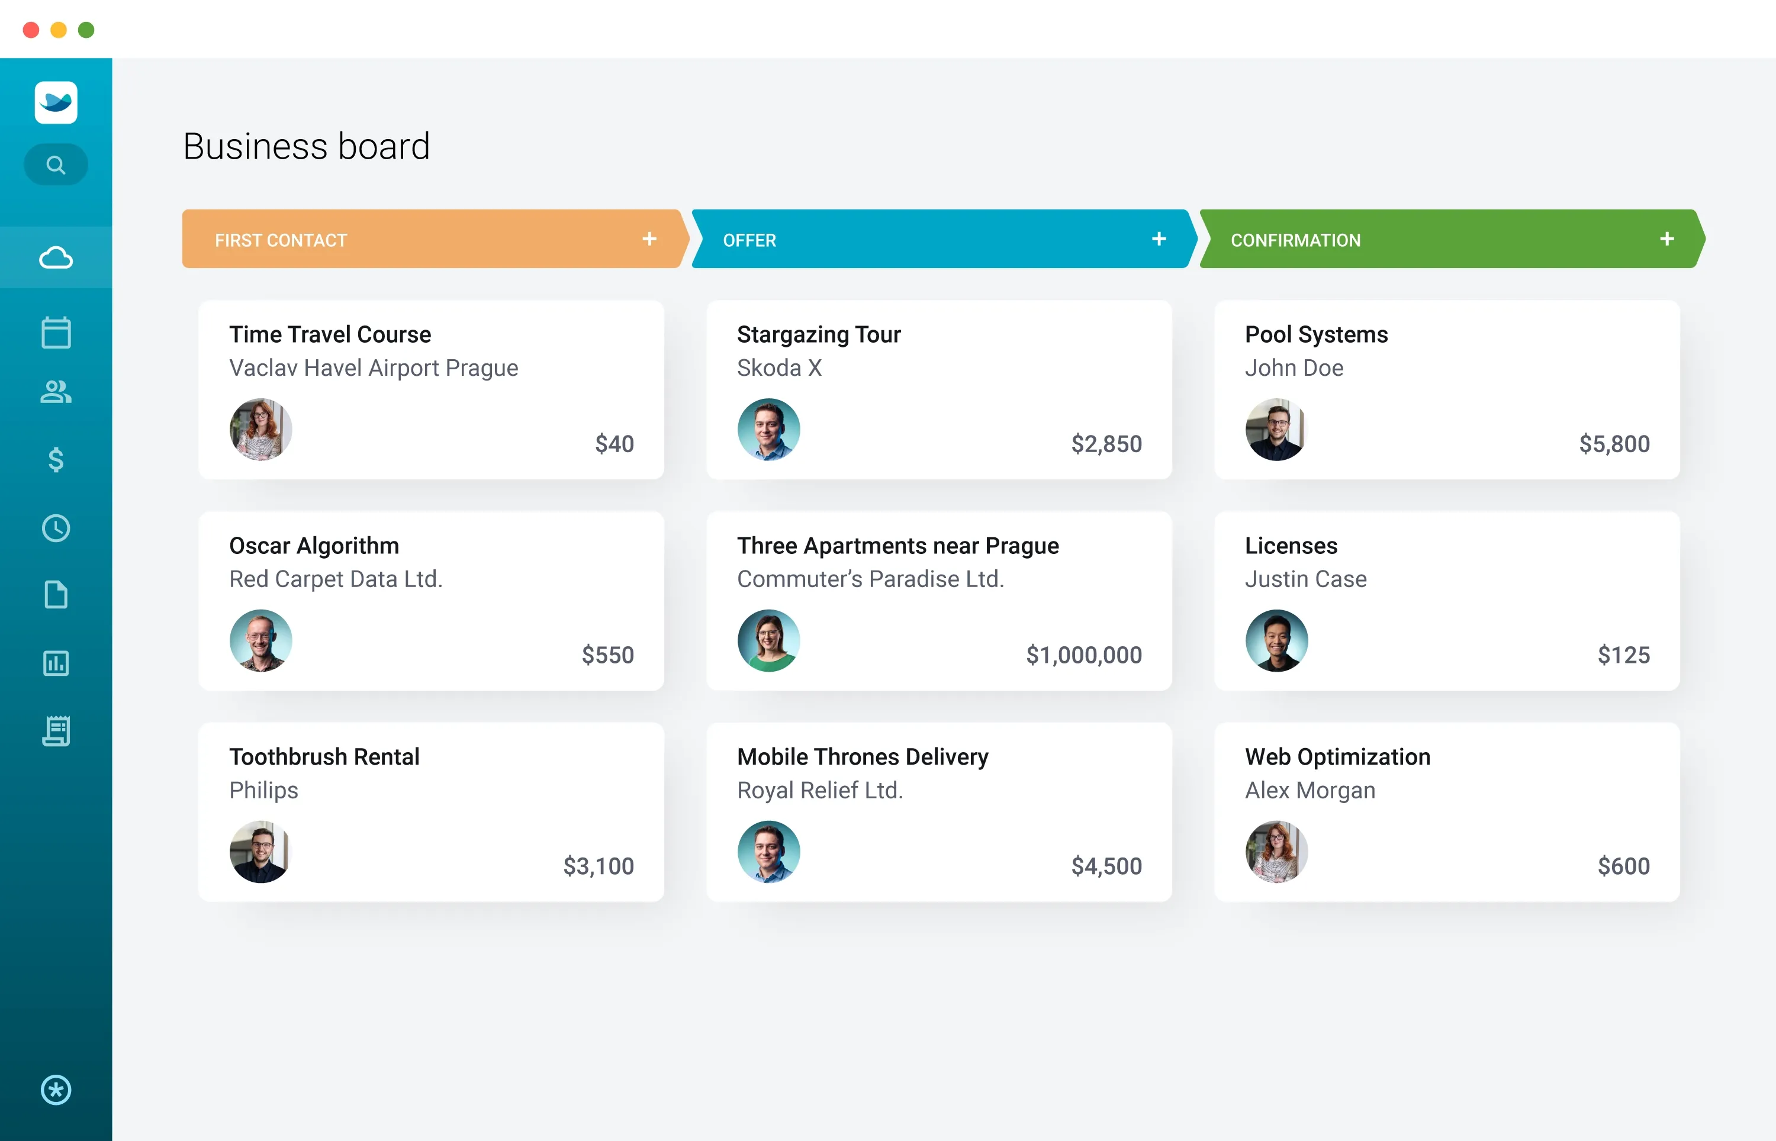
Task: Click the search icon in sidebar
Action: pos(56,165)
